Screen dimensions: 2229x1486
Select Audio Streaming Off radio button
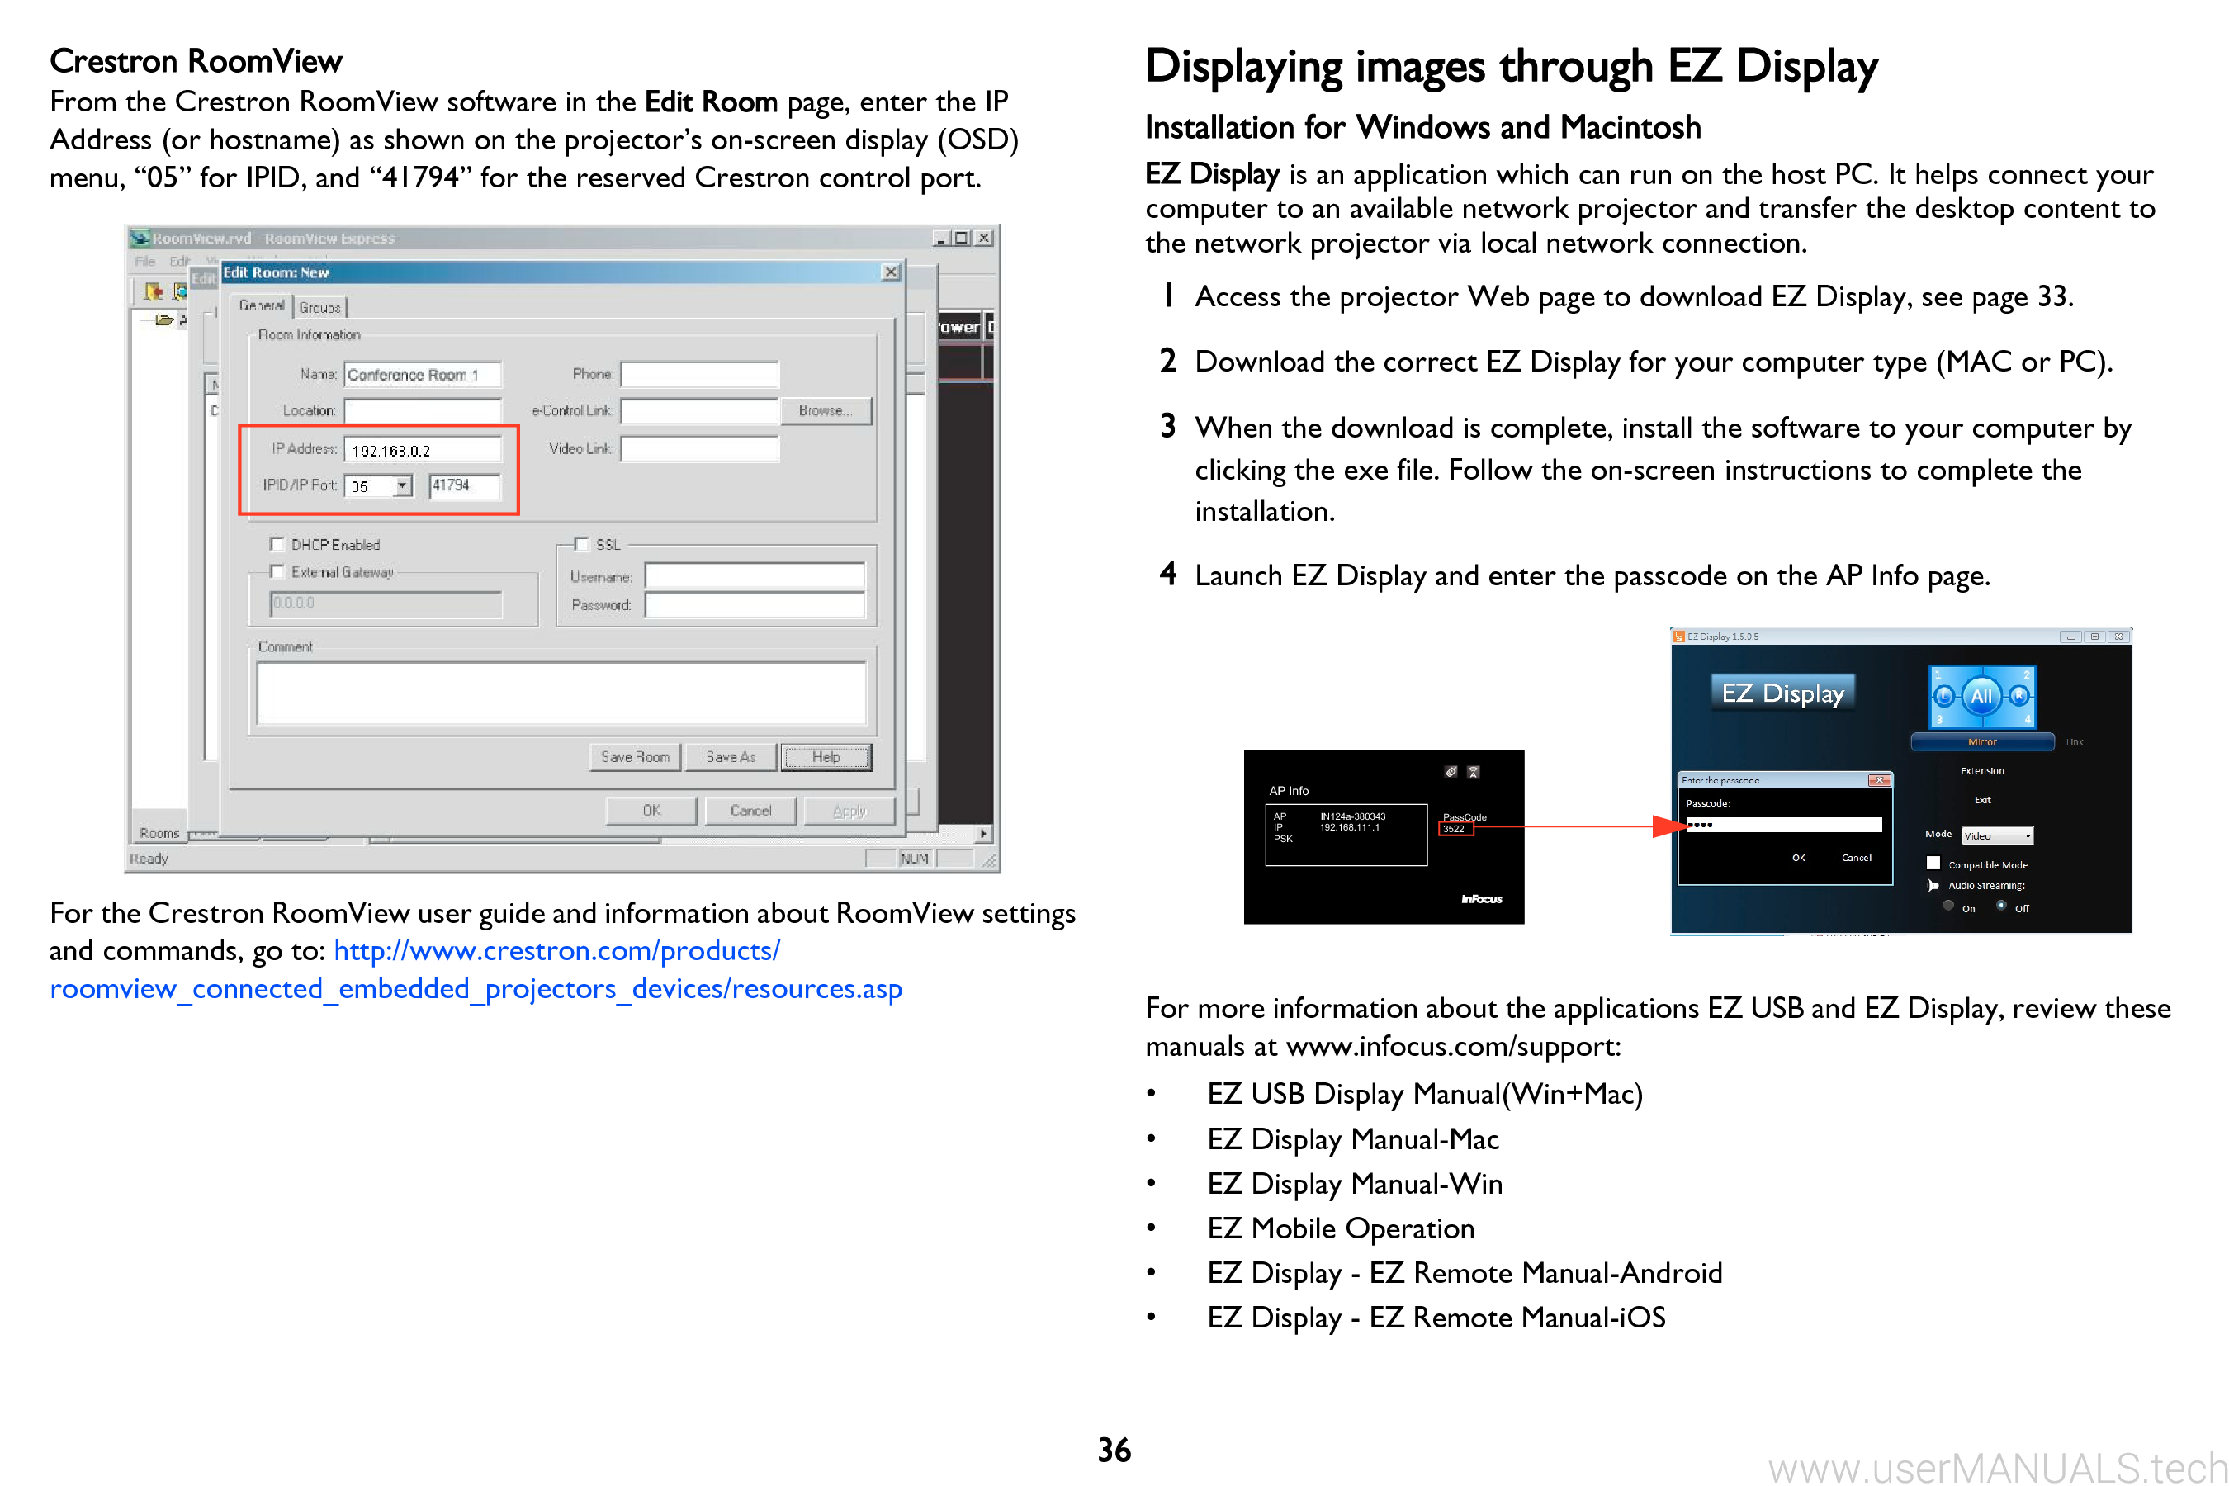(2001, 907)
